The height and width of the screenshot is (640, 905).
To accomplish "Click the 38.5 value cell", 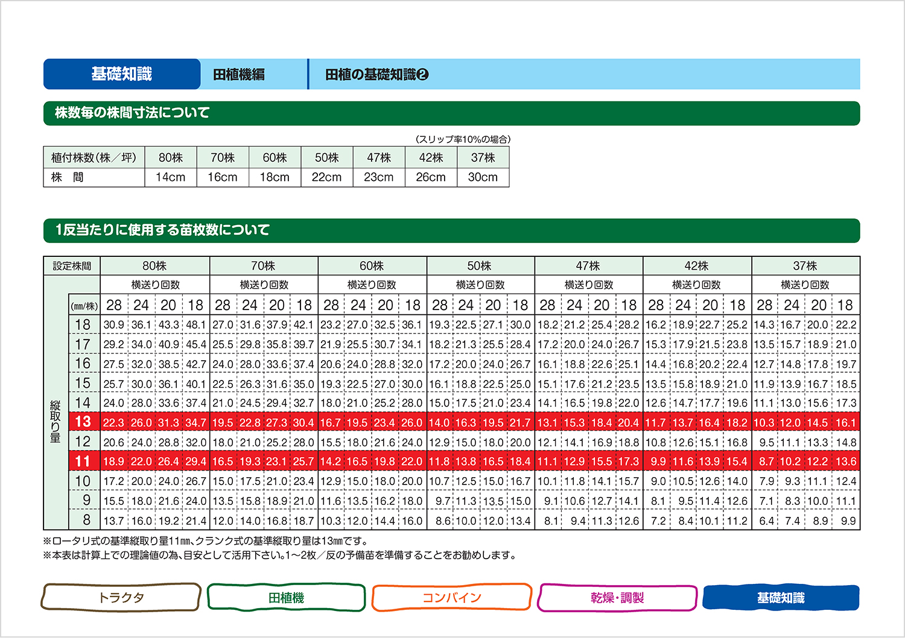I will click(x=168, y=364).
